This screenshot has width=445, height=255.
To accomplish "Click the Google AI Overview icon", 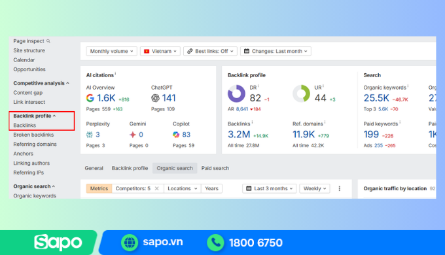I will click(90, 98).
